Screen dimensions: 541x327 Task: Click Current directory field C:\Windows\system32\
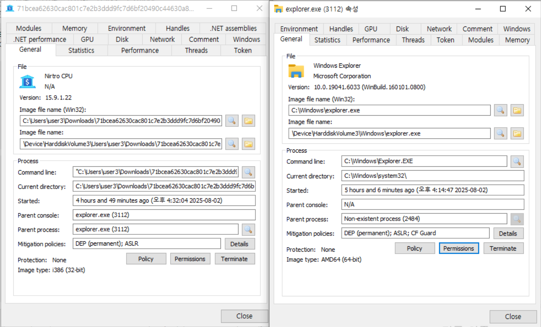tap(433, 176)
